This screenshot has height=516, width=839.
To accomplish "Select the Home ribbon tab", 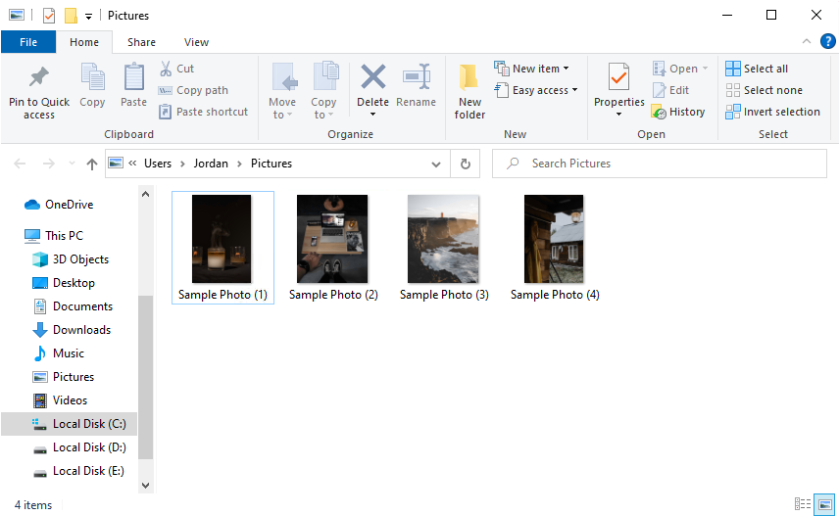I will [84, 42].
